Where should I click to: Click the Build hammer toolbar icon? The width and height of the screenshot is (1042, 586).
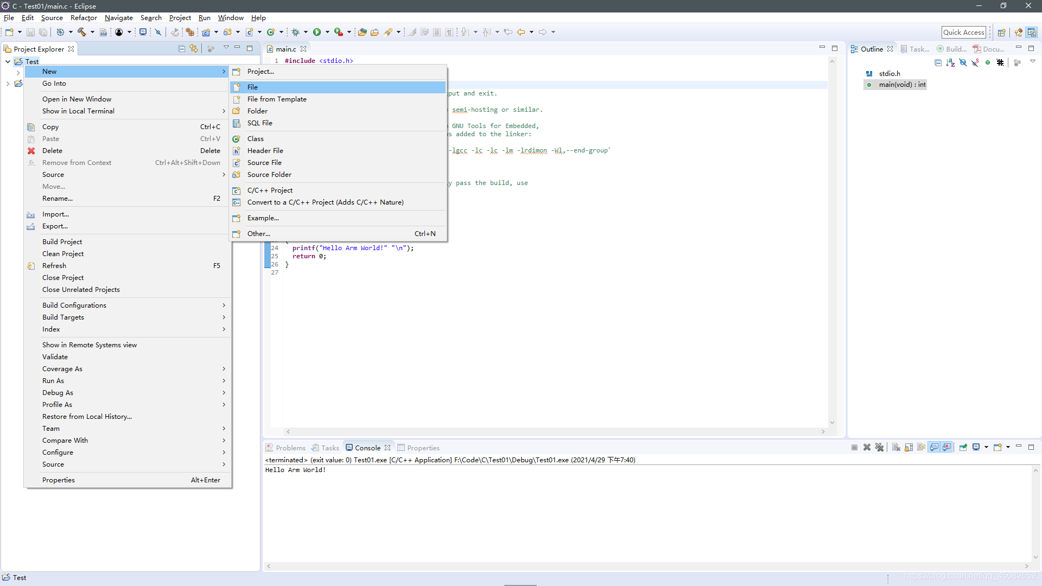point(82,32)
